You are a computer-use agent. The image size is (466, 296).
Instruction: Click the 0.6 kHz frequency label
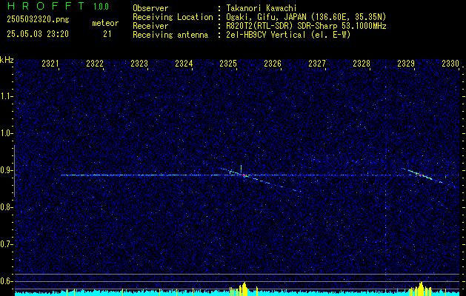pyautogui.click(x=7, y=281)
